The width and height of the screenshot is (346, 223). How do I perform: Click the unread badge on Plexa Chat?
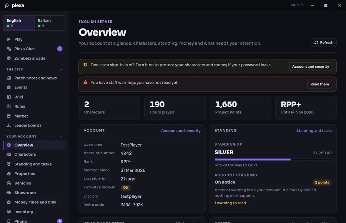60,49
